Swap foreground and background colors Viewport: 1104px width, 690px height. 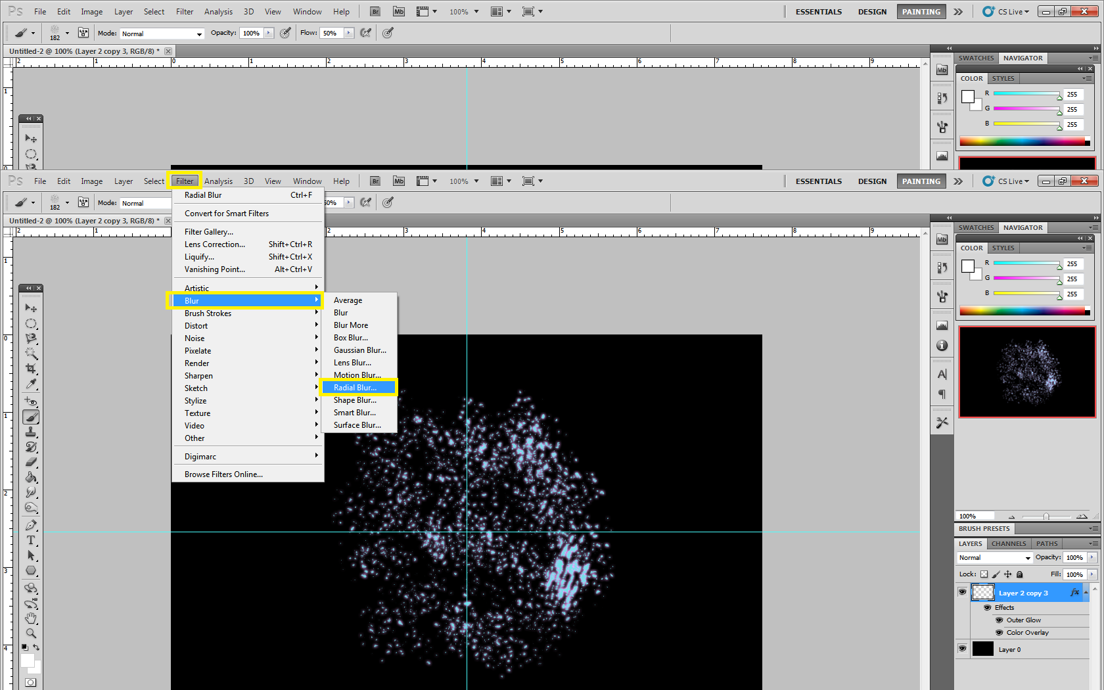36,647
